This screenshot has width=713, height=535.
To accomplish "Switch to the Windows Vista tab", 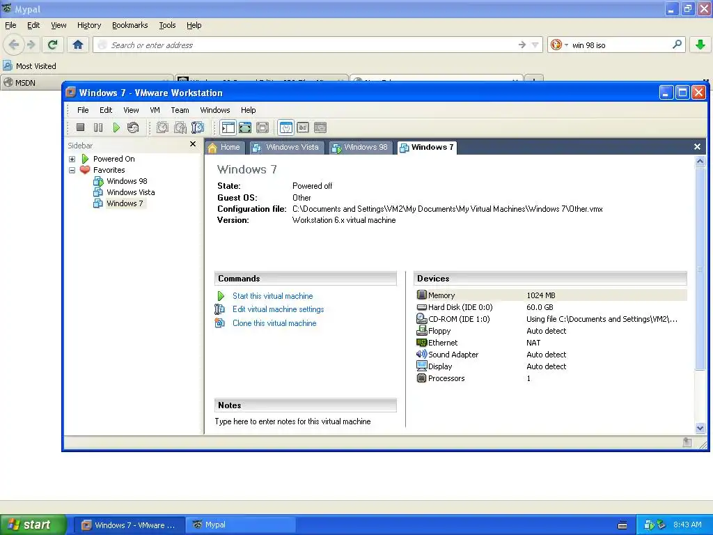I will coord(286,148).
